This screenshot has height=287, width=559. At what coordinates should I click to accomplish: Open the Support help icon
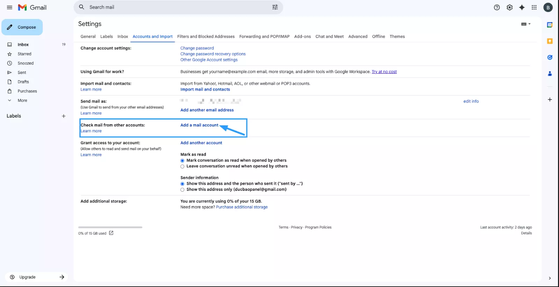(x=496, y=7)
